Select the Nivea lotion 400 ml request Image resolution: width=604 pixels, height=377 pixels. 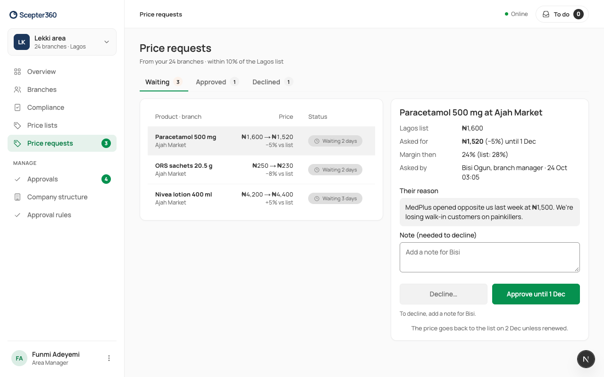[261, 198]
